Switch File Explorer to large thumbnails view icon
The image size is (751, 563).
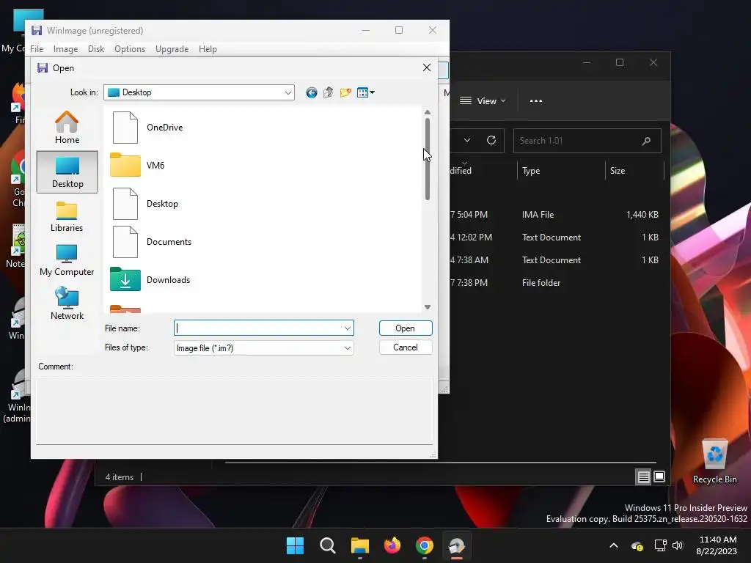(x=659, y=476)
